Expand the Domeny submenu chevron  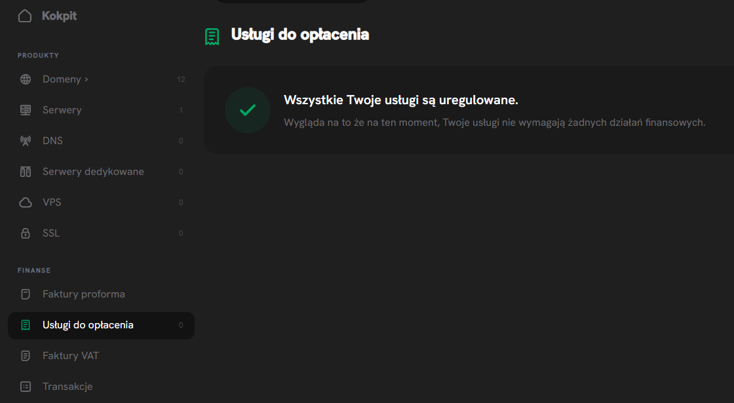click(86, 79)
